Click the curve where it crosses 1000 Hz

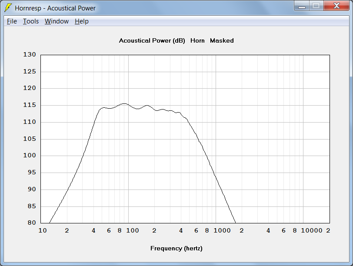pos(216,177)
